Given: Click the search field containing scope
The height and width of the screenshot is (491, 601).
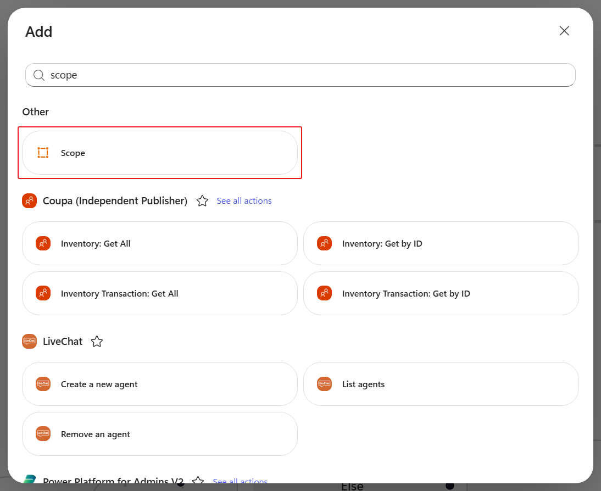Looking at the screenshot, I should [300, 75].
